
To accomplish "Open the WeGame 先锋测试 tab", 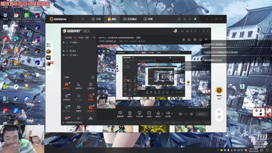I will pyautogui.click(x=130, y=19).
